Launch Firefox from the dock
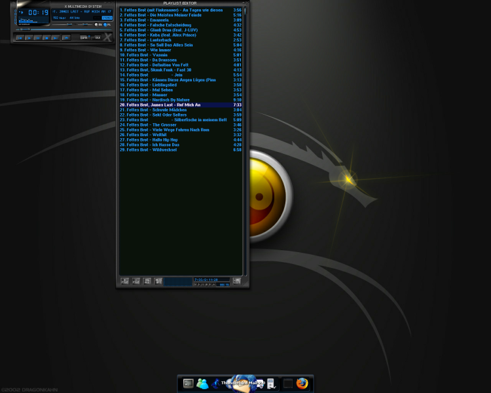The width and height of the screenshot is (491, 393). [302, 383]
